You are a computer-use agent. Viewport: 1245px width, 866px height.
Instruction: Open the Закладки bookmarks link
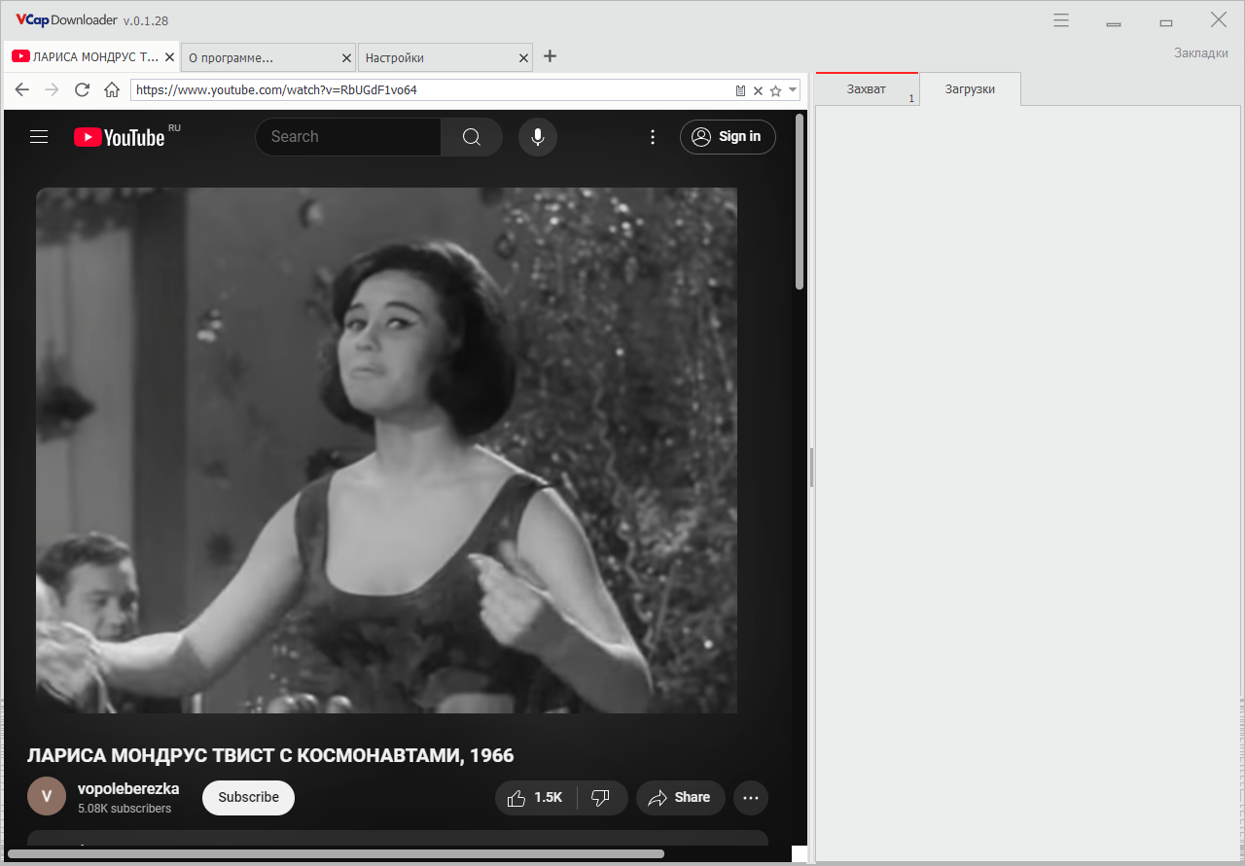click(x=1201, y=52)
